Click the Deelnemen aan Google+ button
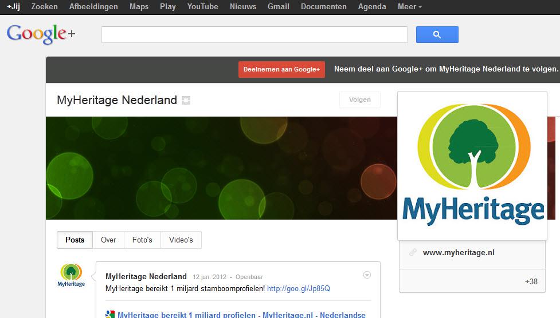The image size is (560, 318). click(281, 70)
